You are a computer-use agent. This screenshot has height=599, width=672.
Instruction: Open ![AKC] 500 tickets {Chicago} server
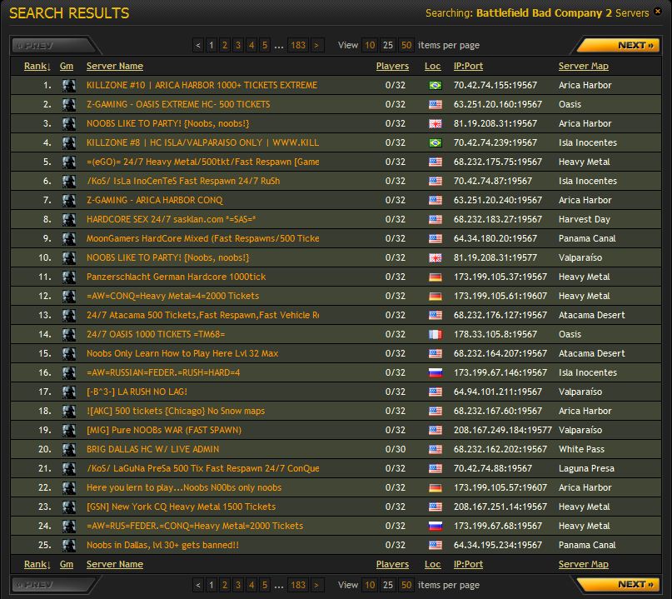[176, 412]
